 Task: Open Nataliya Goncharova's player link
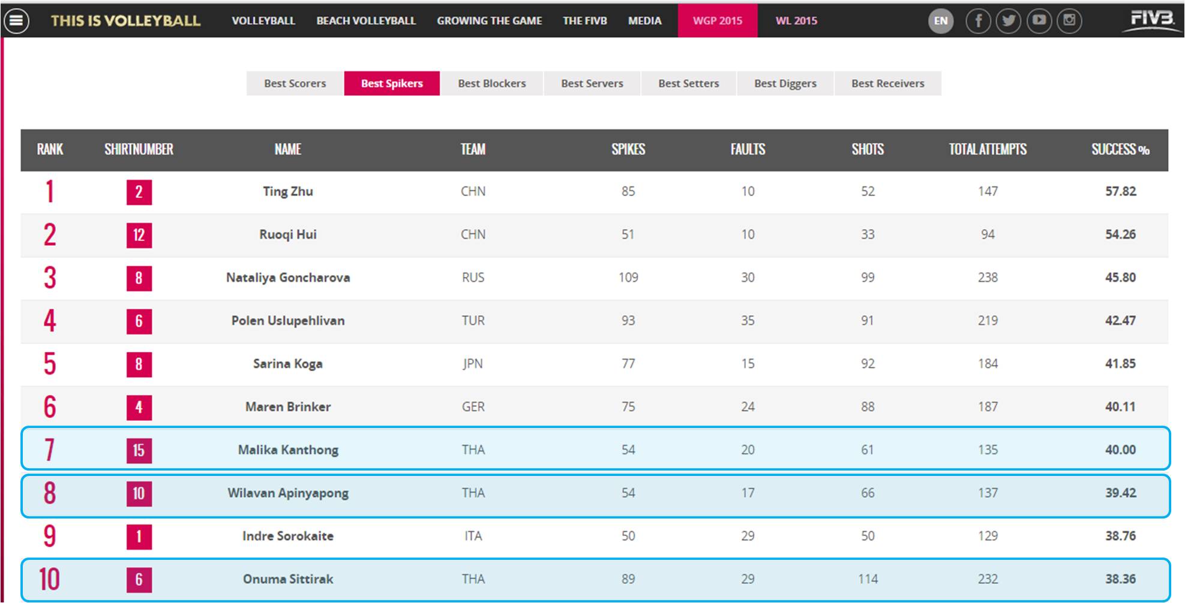coord(288,278)
